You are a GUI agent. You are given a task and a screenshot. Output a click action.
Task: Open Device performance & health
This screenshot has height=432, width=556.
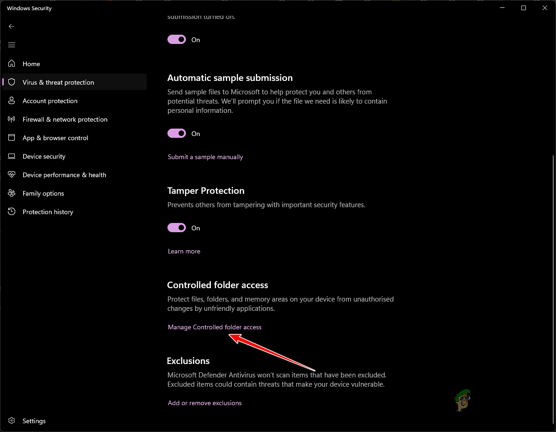64,174
